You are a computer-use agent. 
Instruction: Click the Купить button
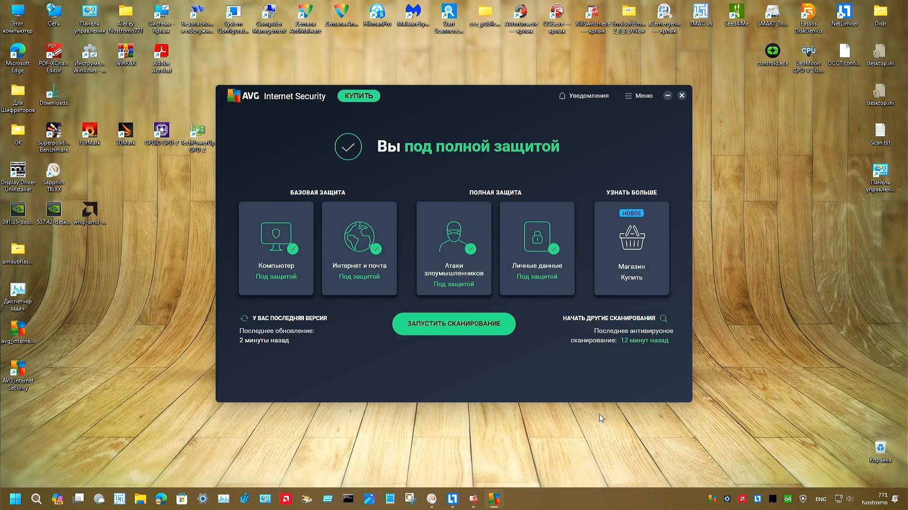[x=358, y=95]
